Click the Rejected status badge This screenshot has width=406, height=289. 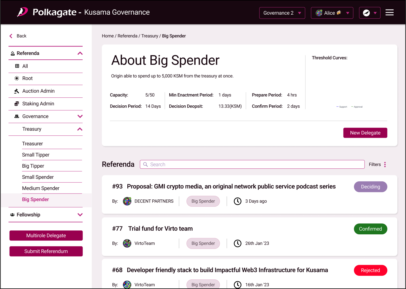coord(370,270)
